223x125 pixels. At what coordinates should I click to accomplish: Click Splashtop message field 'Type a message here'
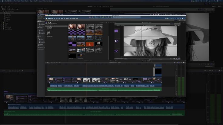point(127,17)
